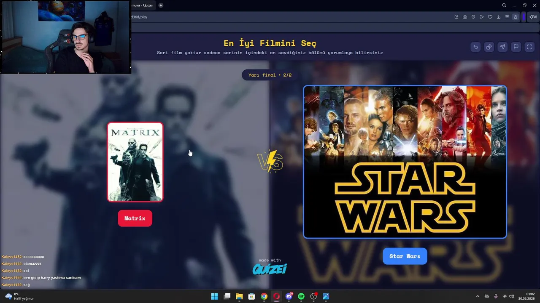Click the flag report icon
Screen dimensions: 540x303
(x=516, y=47)
